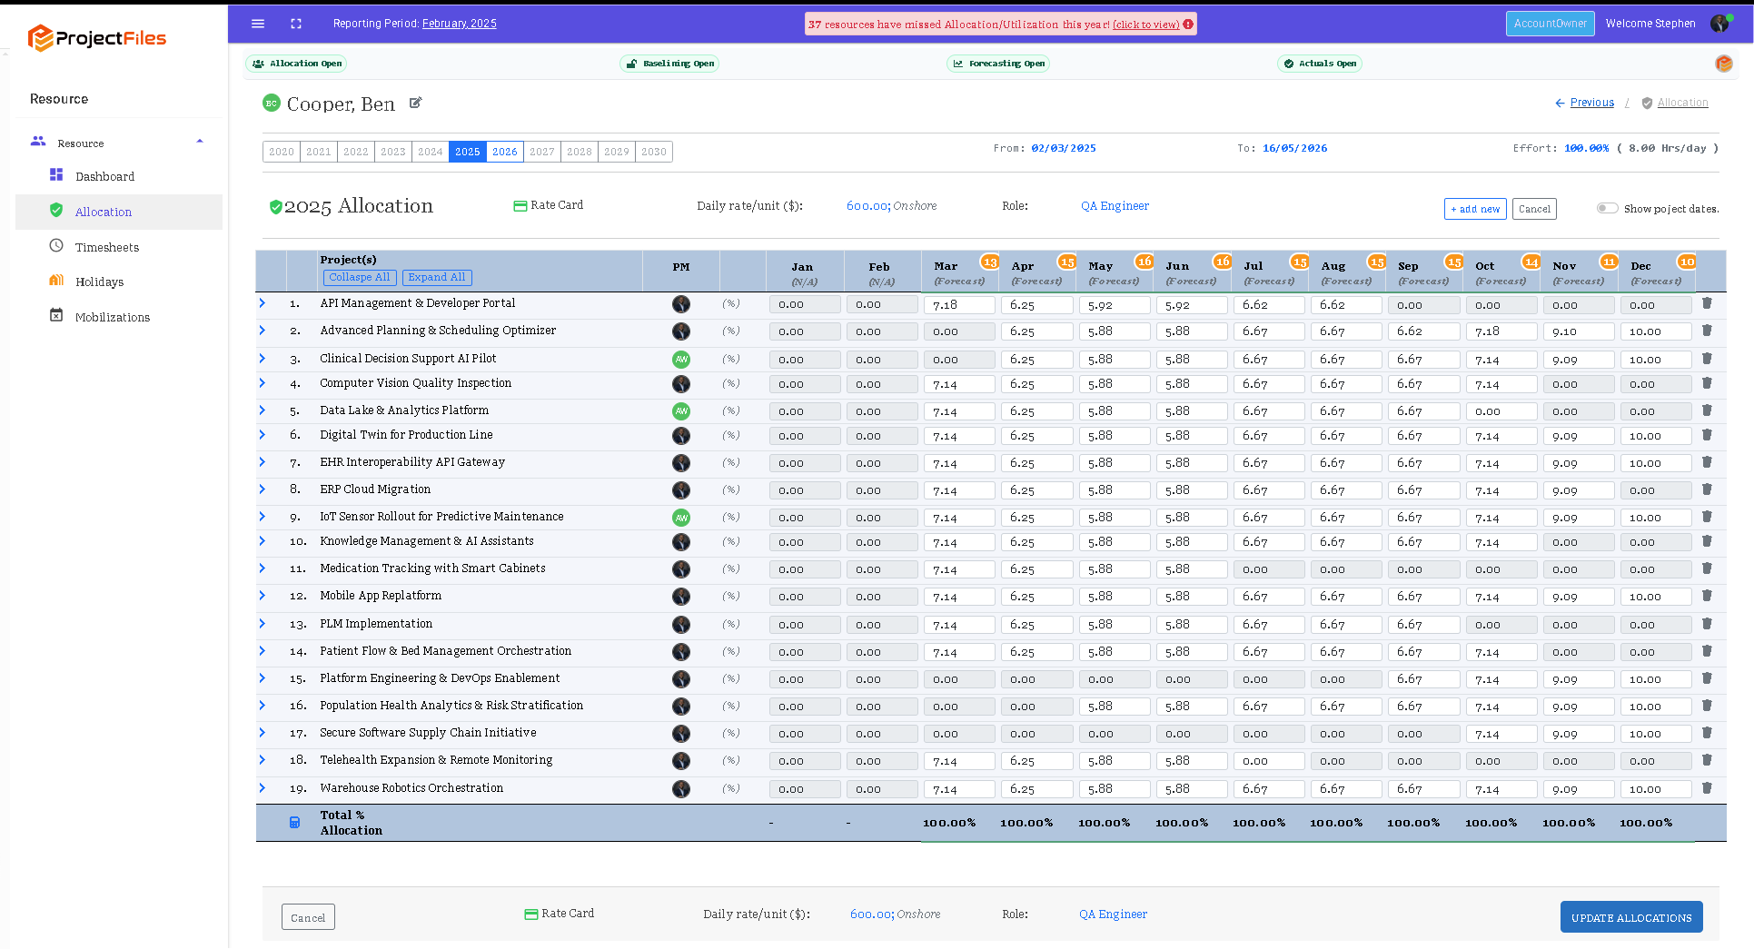Click orange ProjectFiles icon below header
Viewport: 1754px width, 949px height.
[x=1724, y=64]
